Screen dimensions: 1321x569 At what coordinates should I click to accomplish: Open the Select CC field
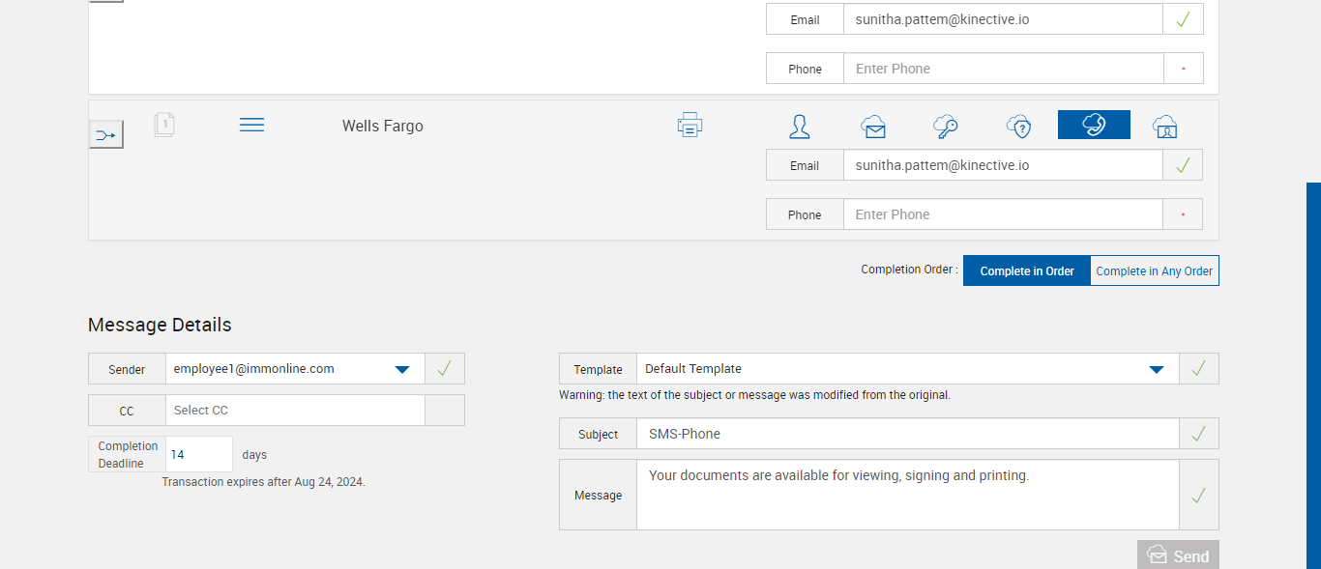[x=295, y=411]
